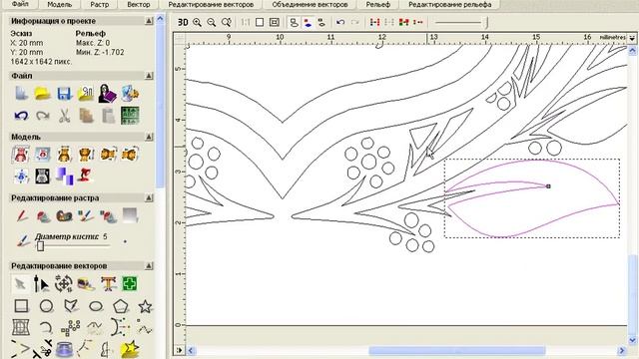Toggle the red-blue bitmap visibility button in view toolbar
The height and width of the screenshot is (359, 639).
click(x=308, y=22)
